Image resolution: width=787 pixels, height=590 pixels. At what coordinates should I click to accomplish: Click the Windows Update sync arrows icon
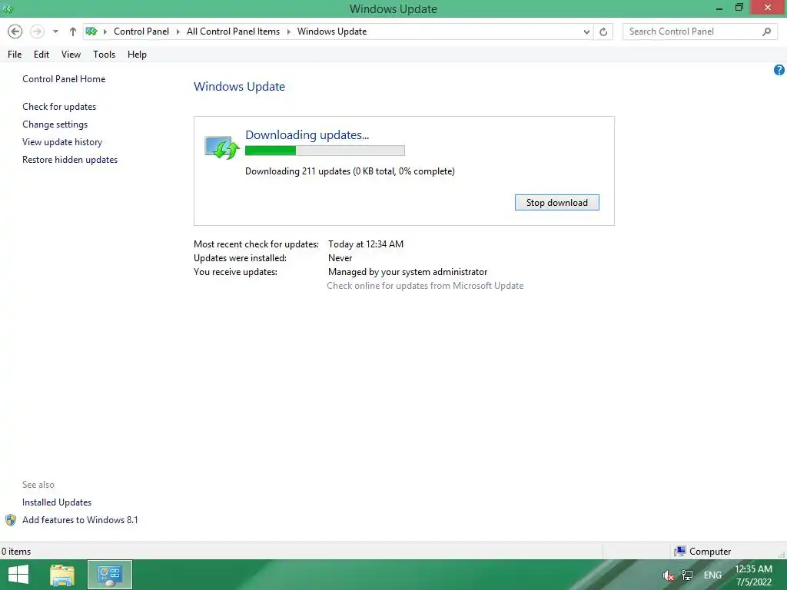tap(222, 147)
